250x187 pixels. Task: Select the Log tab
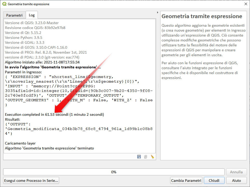32,15
